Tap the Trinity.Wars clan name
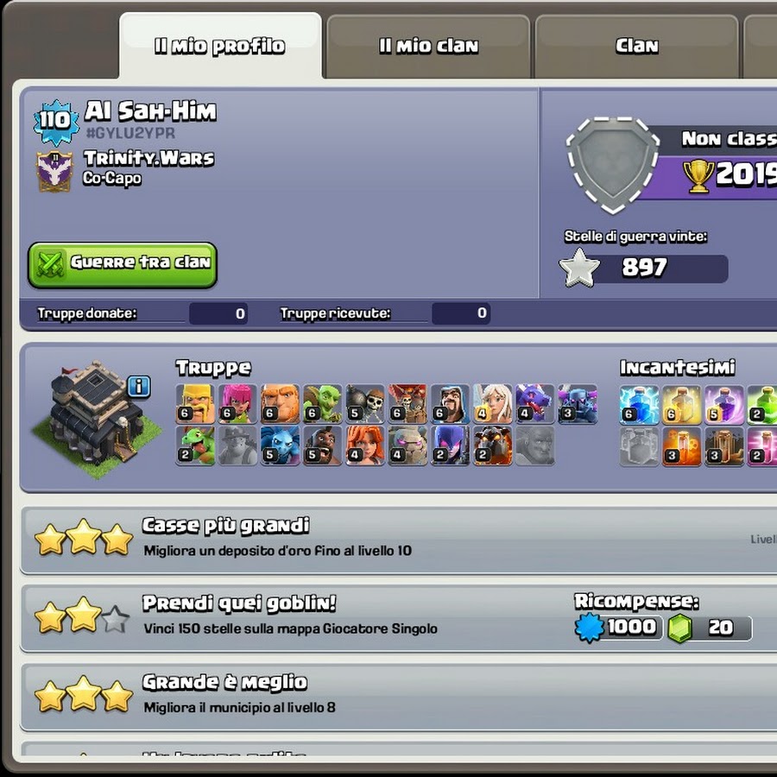Viewport: 777px width, 777px height. (x=148, y=158)
